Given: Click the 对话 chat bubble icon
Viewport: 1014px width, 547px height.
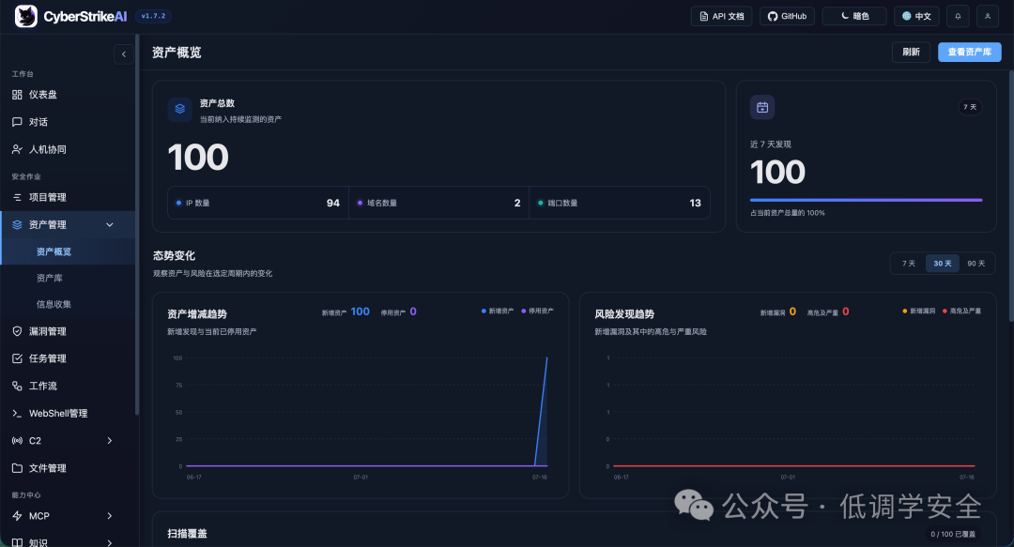Looking at the screenshot, I should click(x=18, y=122).
